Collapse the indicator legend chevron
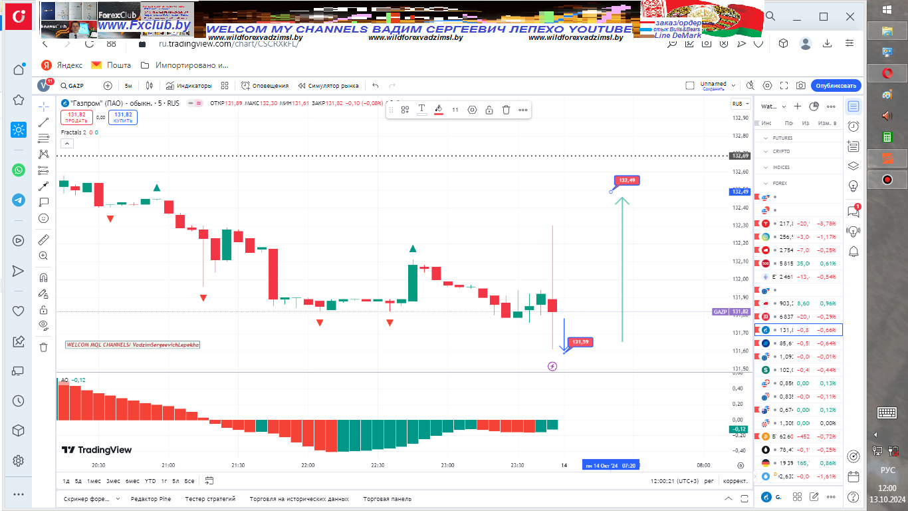The height and width of the screenshot is (511, 908). [67, 143]
